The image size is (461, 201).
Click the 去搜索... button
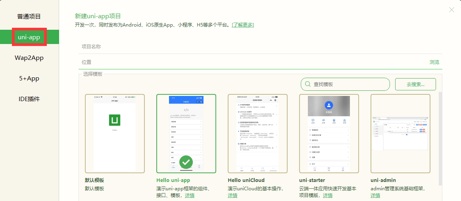415,84
